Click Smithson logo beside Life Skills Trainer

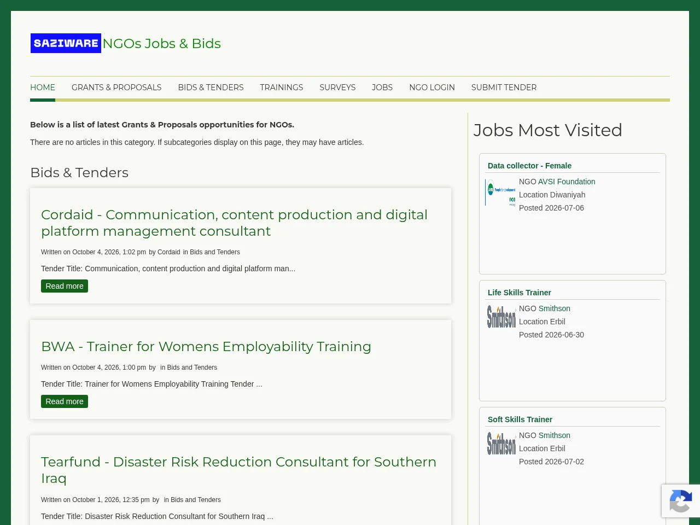[x=501, y=317]
